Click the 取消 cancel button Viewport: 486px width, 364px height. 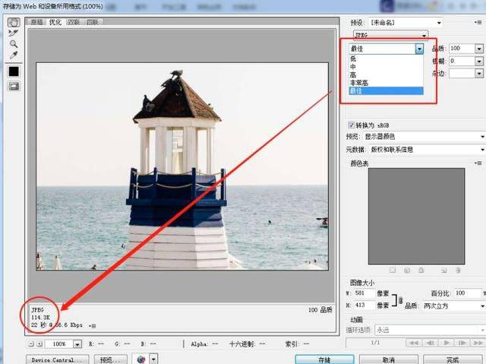388,359
